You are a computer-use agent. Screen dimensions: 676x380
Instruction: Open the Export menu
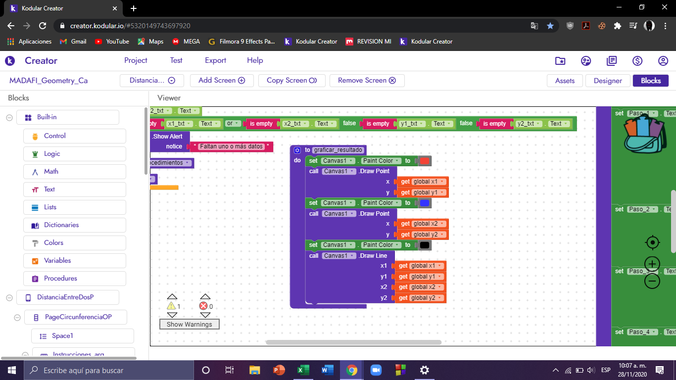click(x=215, y=60)
